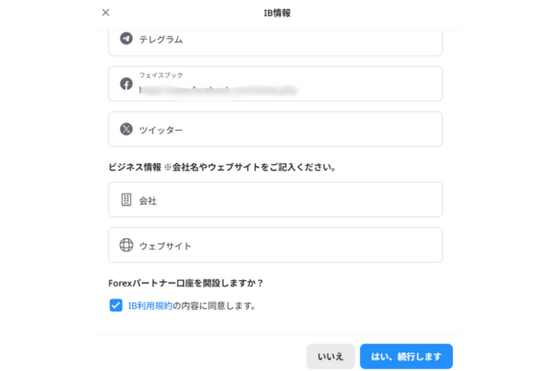The width and height of the screenshot is (557, 371).
Task: Click the いいえ button
Action: point(330,356)
